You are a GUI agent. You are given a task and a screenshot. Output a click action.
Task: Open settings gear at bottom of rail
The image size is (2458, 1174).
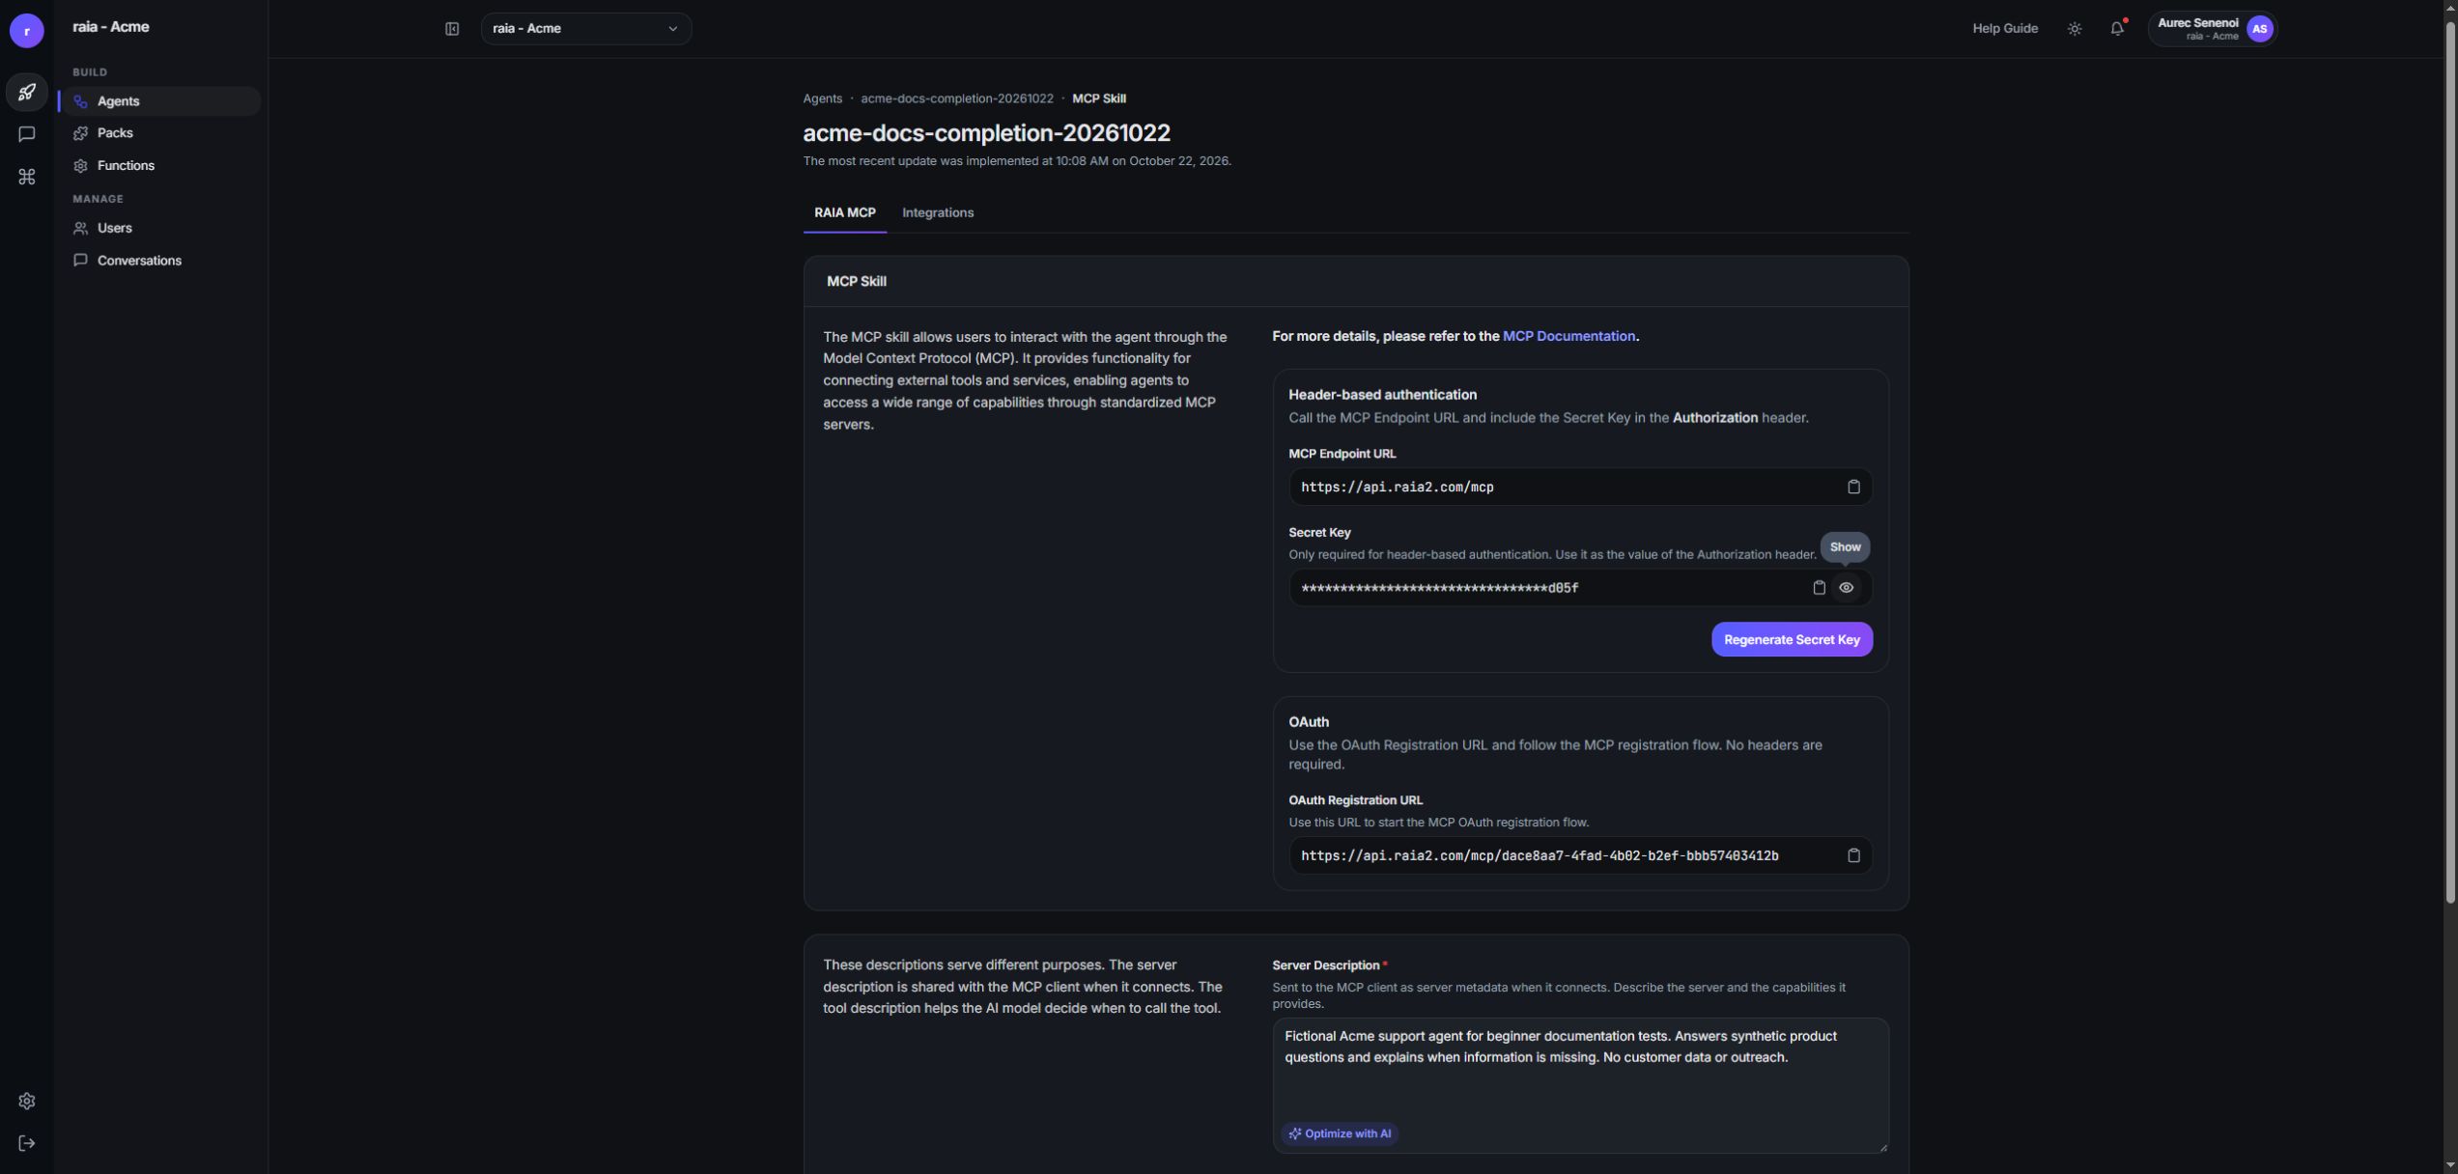26,1102
